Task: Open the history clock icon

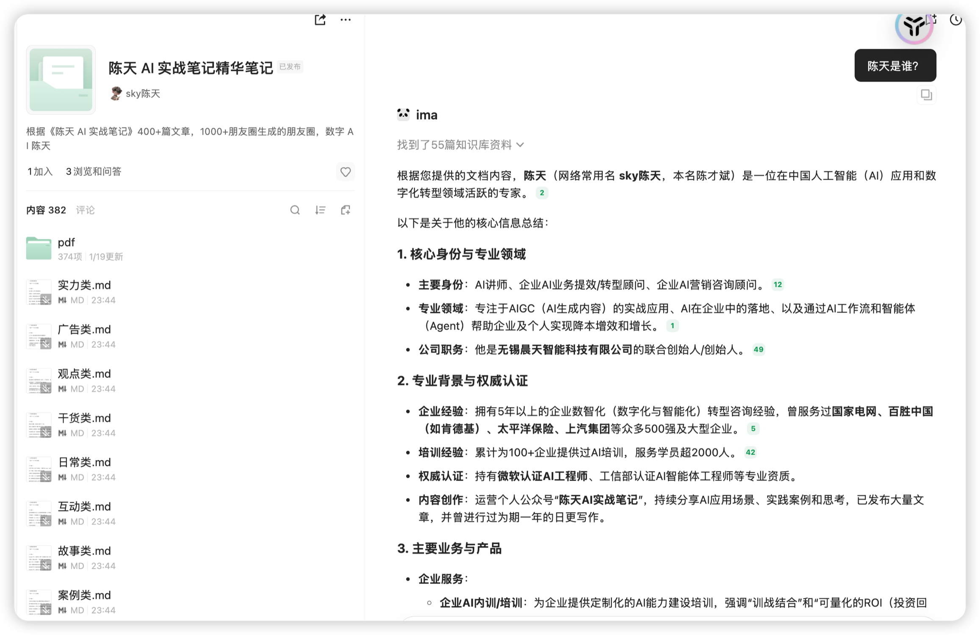Action: pyautogui.click(x=955, y=19)
